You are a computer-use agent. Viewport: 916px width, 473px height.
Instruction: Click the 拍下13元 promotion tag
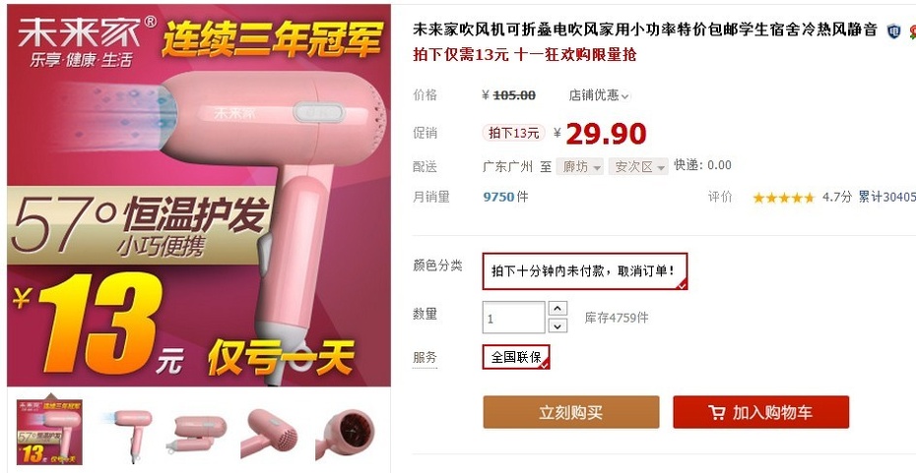[513, 133]
